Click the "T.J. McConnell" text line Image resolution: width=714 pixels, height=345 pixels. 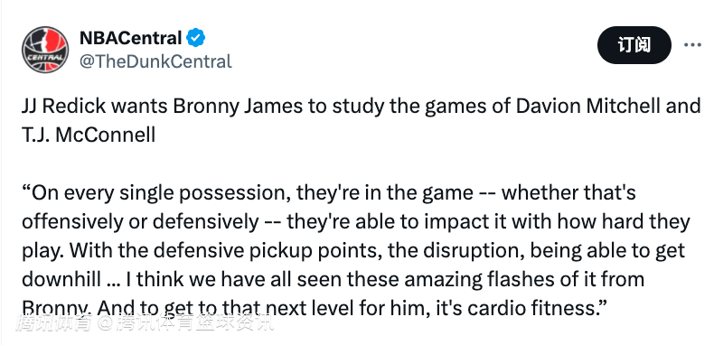click(89, 135)
